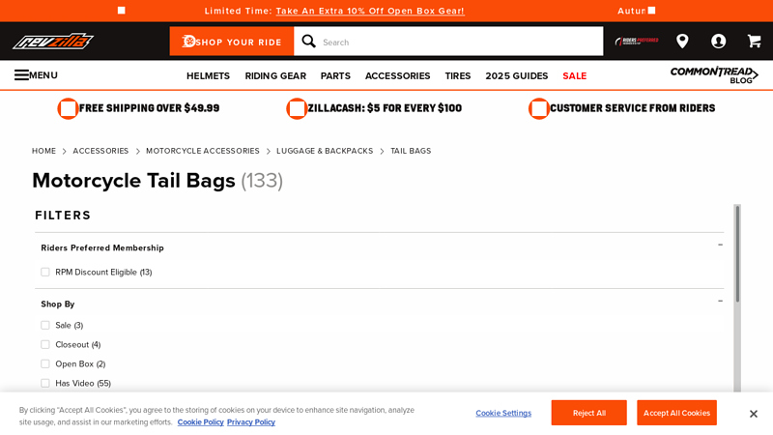Tick the Has Video filter checkbox
This screenshot has height=435, width=773.
tap(45, 384)
